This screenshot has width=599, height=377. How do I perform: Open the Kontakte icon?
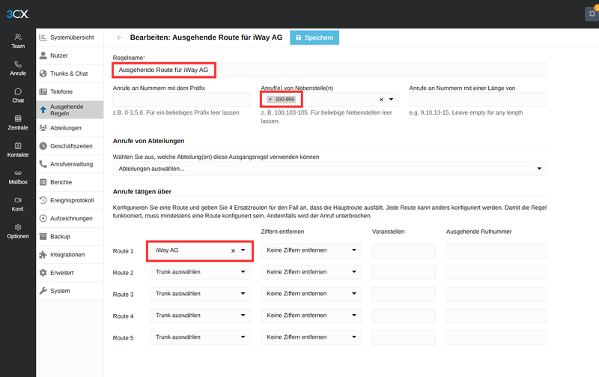click(18, 145)
